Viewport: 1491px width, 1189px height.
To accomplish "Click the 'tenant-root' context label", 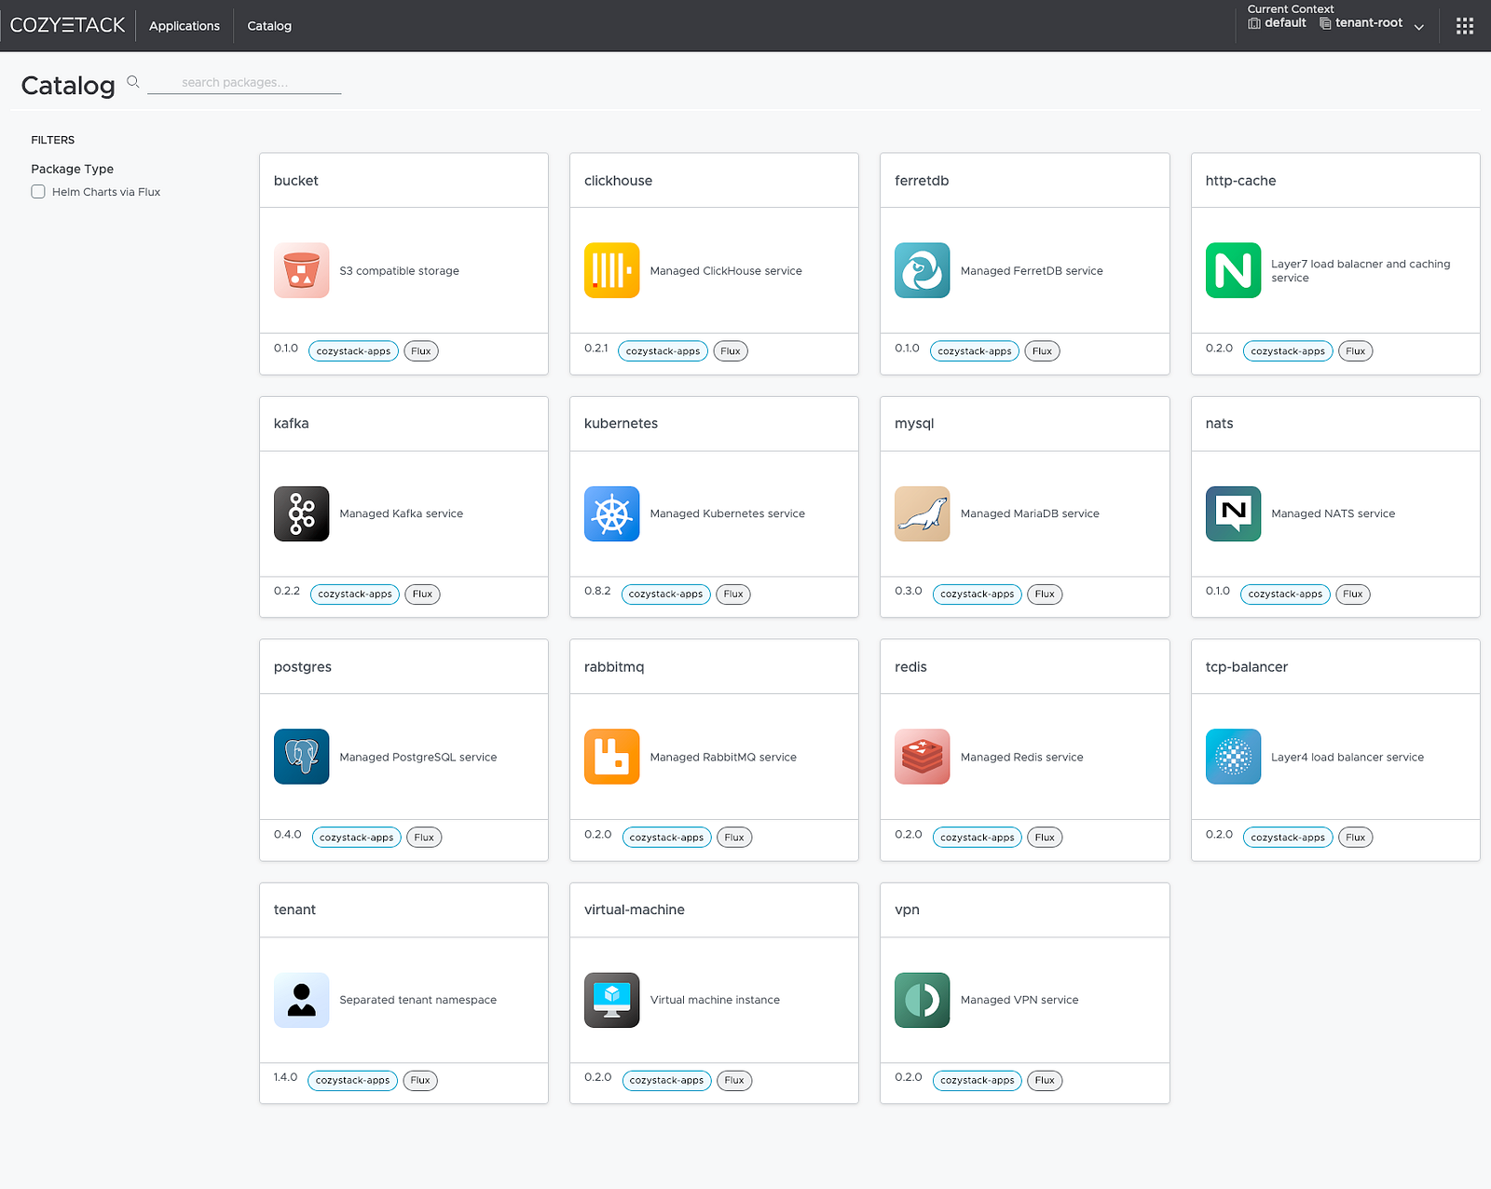I will tap(1369, 22).
